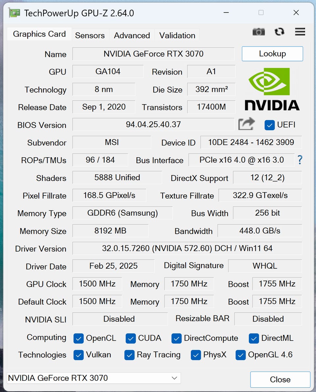
Task: Click the BIOS share/export arrow icon
Action: click(x=247, y=124)
